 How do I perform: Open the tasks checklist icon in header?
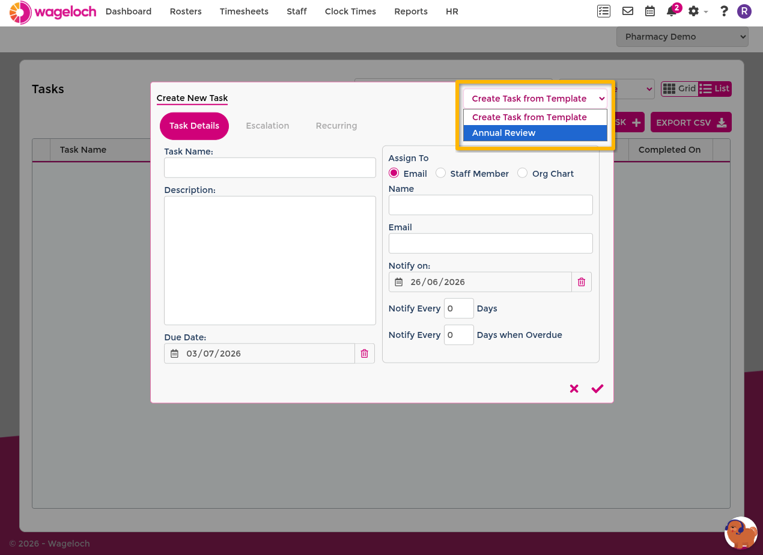pos(603,11)
